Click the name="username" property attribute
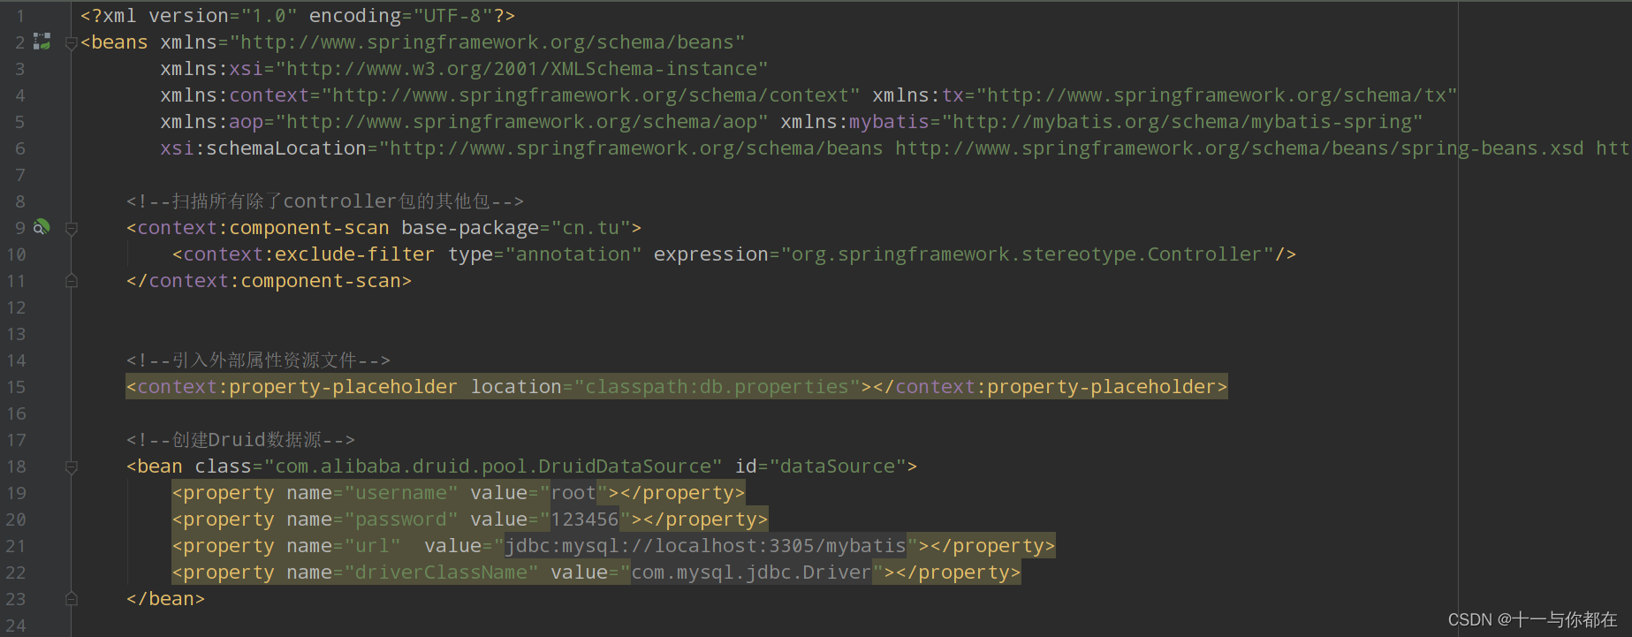Image resolution: width=1632 pixels, height=637 pixels. [x=372, y=493]
